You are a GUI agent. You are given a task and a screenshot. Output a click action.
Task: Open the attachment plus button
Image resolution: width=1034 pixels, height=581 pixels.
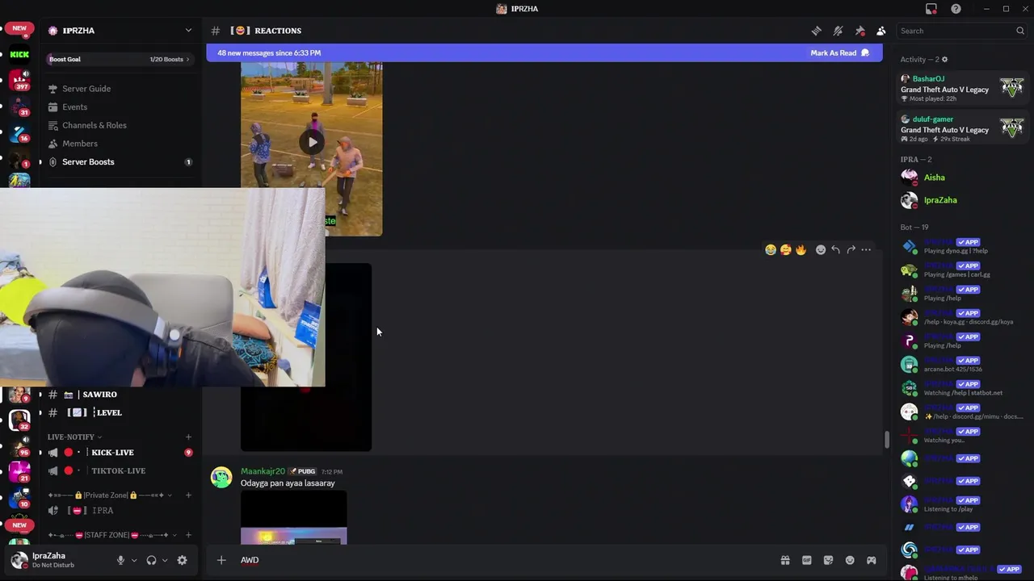click(x=221, y=560)
